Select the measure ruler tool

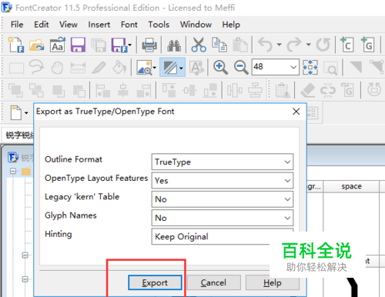[78, 68]
